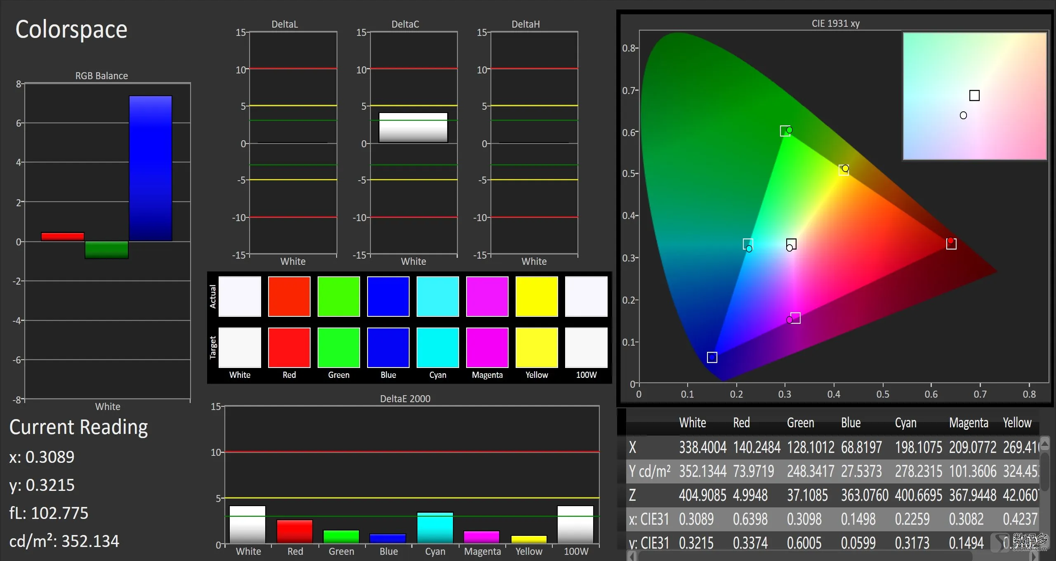
Task: Click the Yellow column header in data table
Action: tap(1017, 423)
